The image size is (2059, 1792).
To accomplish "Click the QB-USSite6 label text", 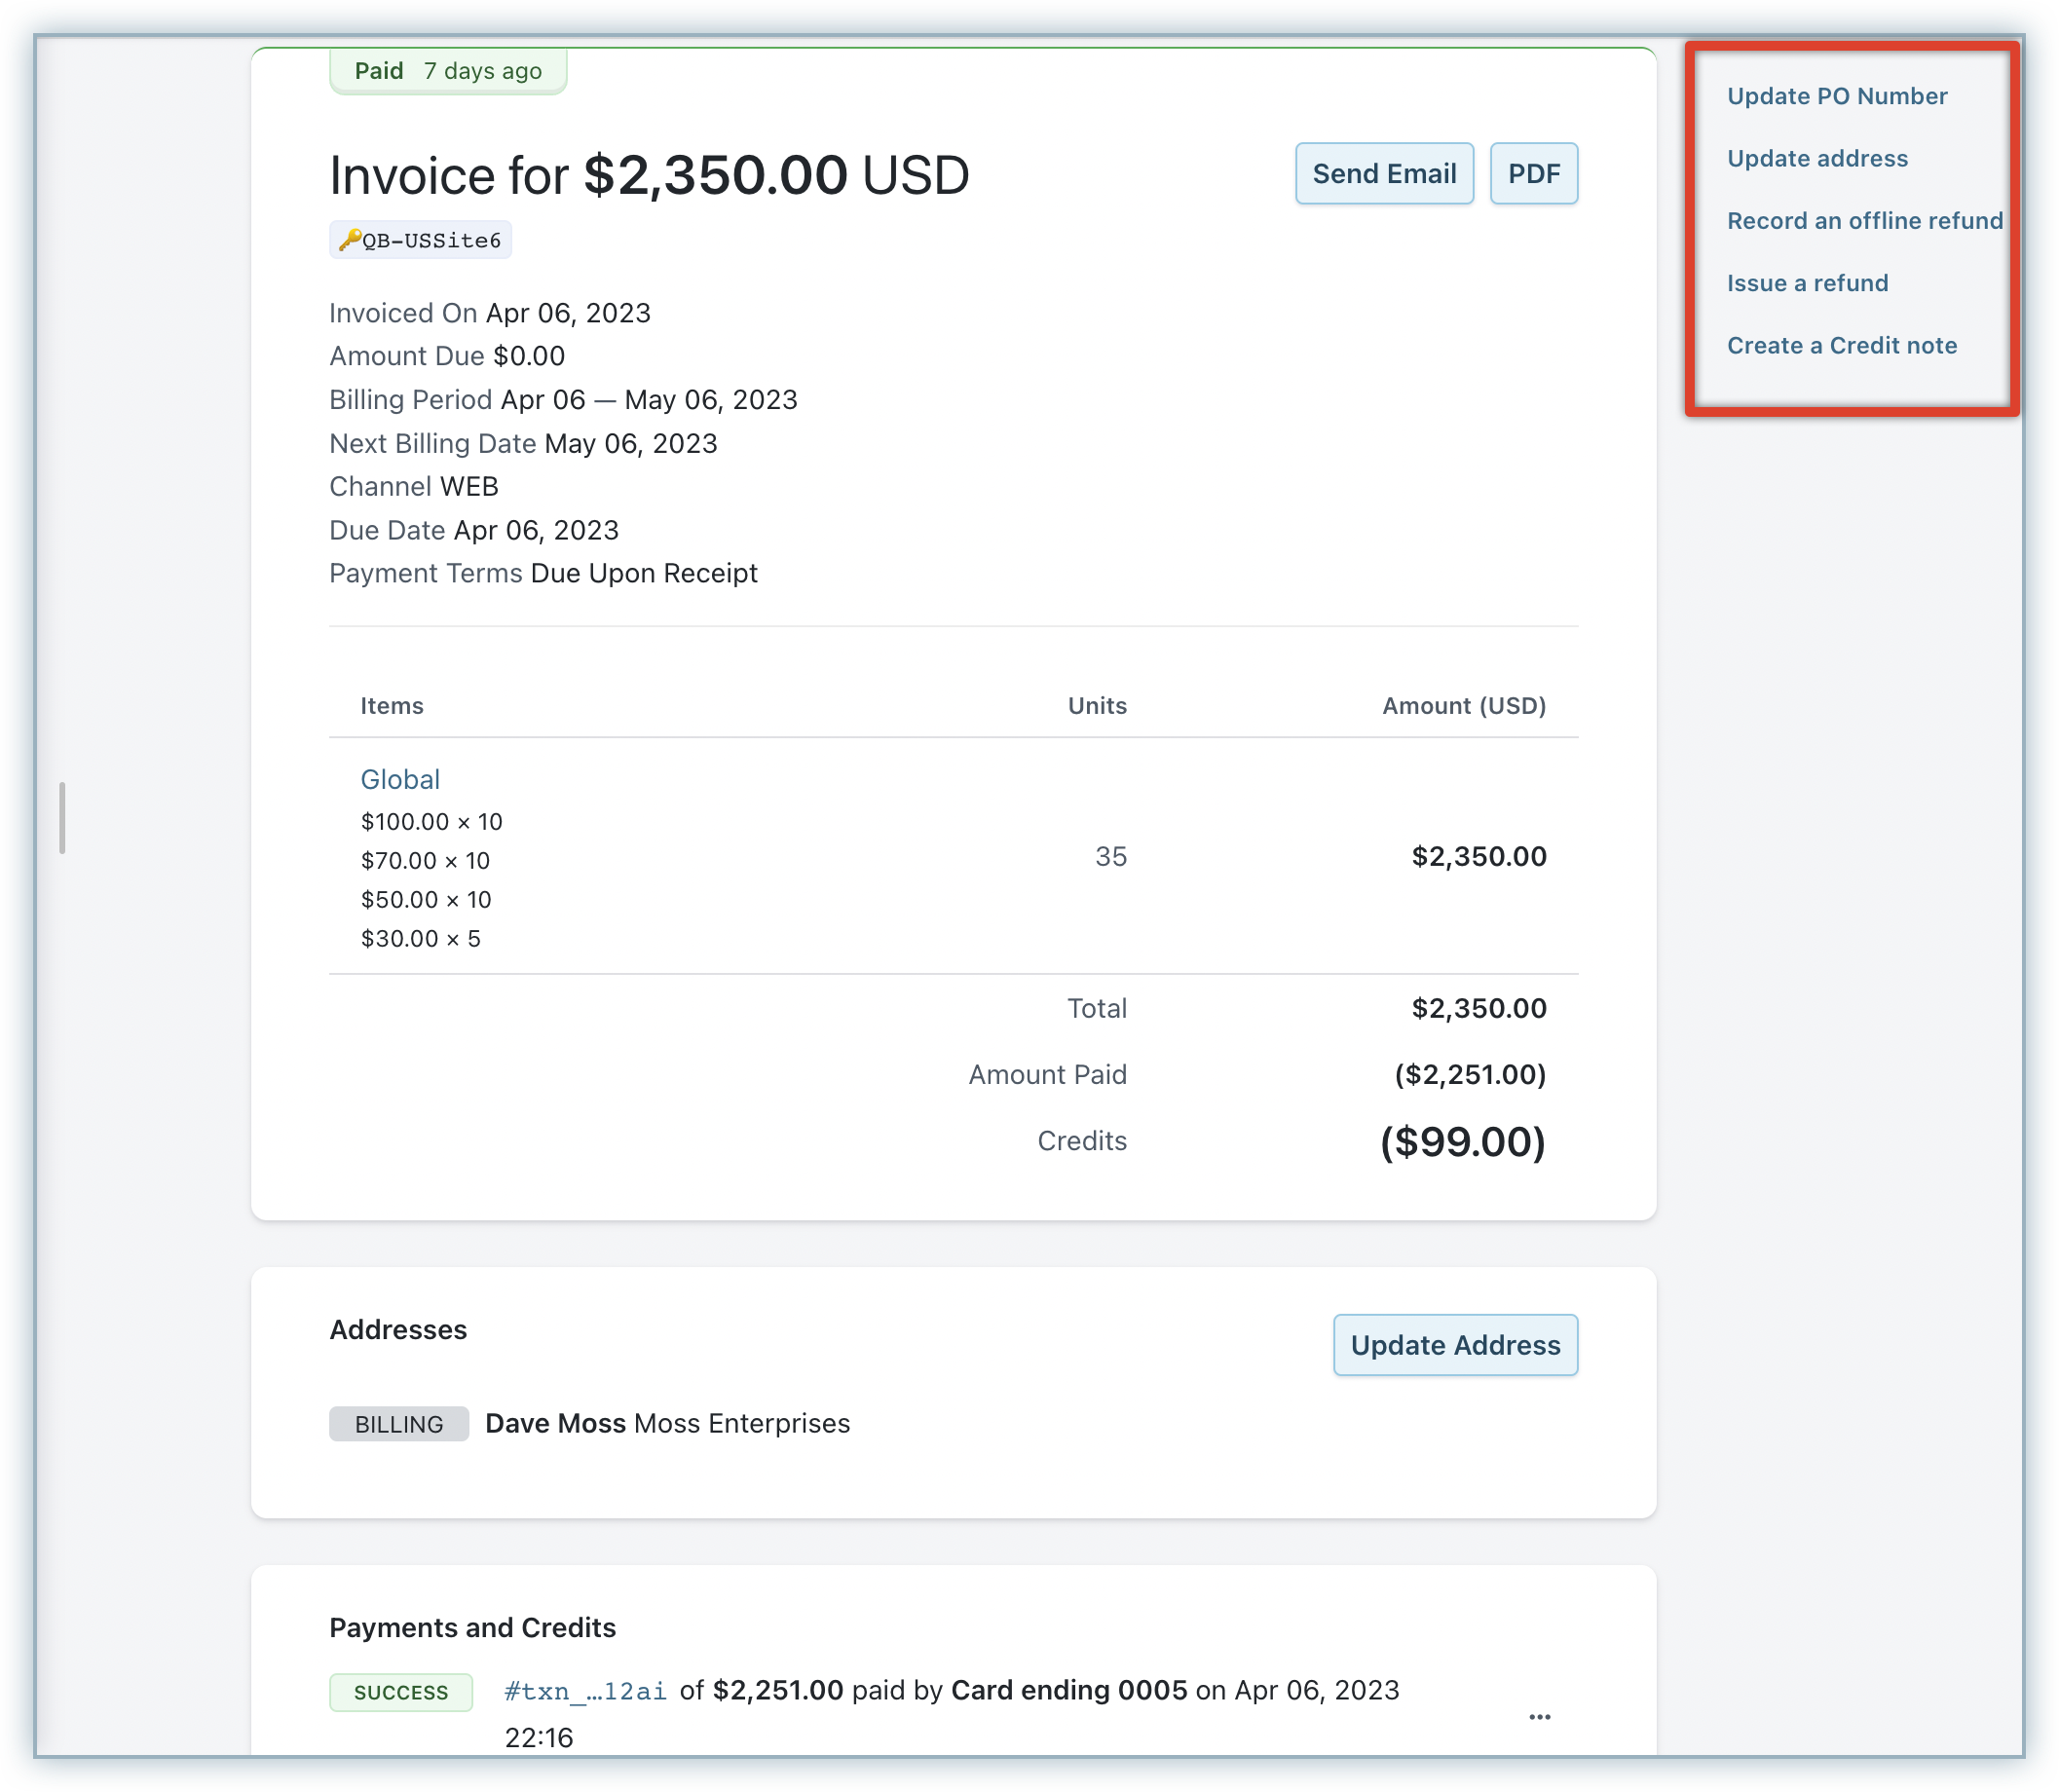I will tap(431, 241).
